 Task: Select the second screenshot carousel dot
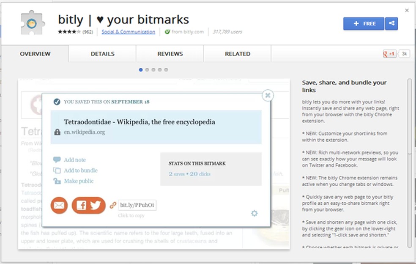tap(147, 70)
